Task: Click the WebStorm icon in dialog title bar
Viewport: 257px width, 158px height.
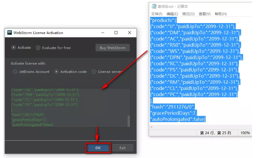Action: (x=10, y=32)
